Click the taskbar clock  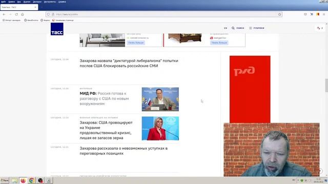tap(319, 180)
